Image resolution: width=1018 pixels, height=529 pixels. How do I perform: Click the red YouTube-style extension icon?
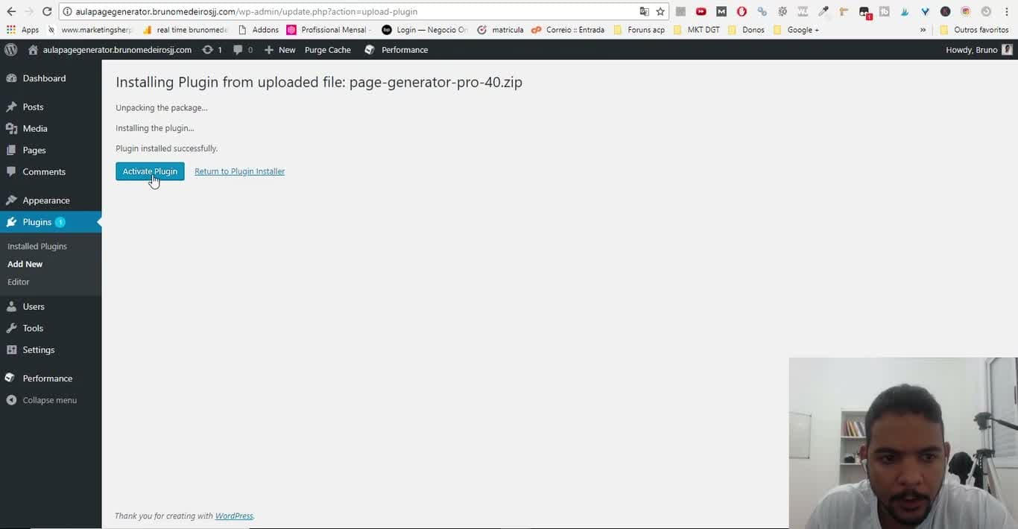click(x=701, y=11)
